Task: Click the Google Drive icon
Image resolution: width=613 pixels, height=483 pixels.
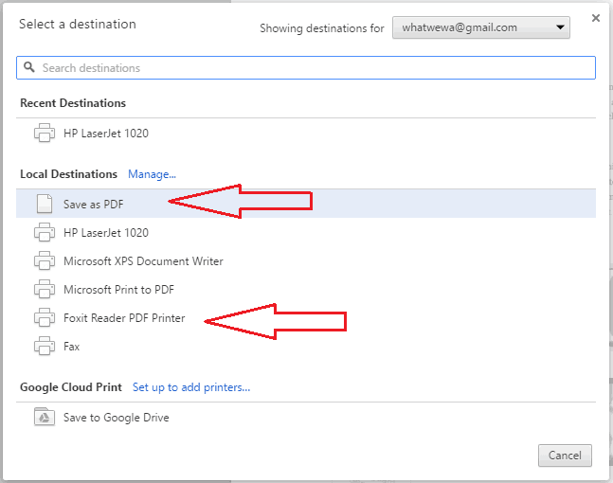Action: (x=45, y=417)
